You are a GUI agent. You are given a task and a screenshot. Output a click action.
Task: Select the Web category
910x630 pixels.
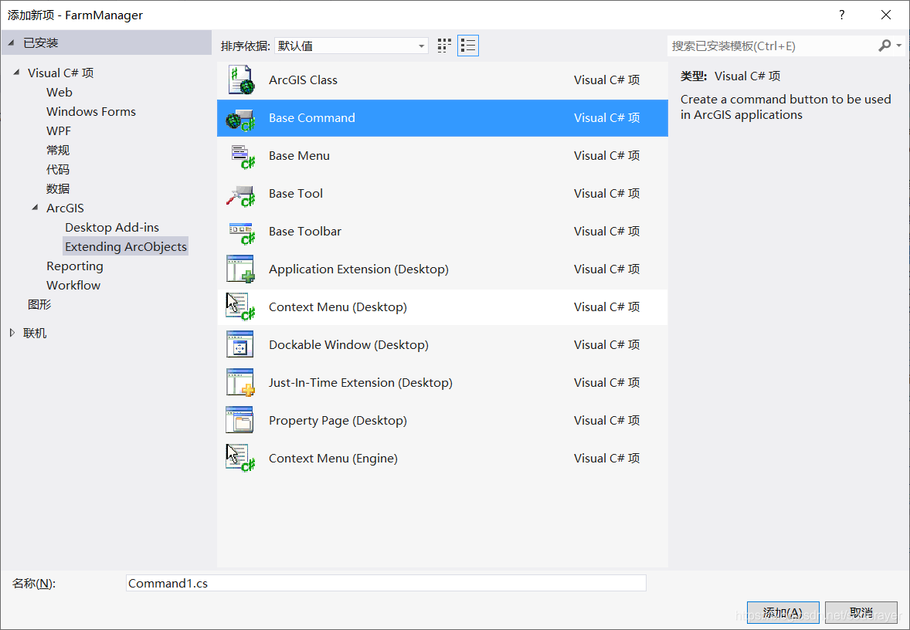59,92
